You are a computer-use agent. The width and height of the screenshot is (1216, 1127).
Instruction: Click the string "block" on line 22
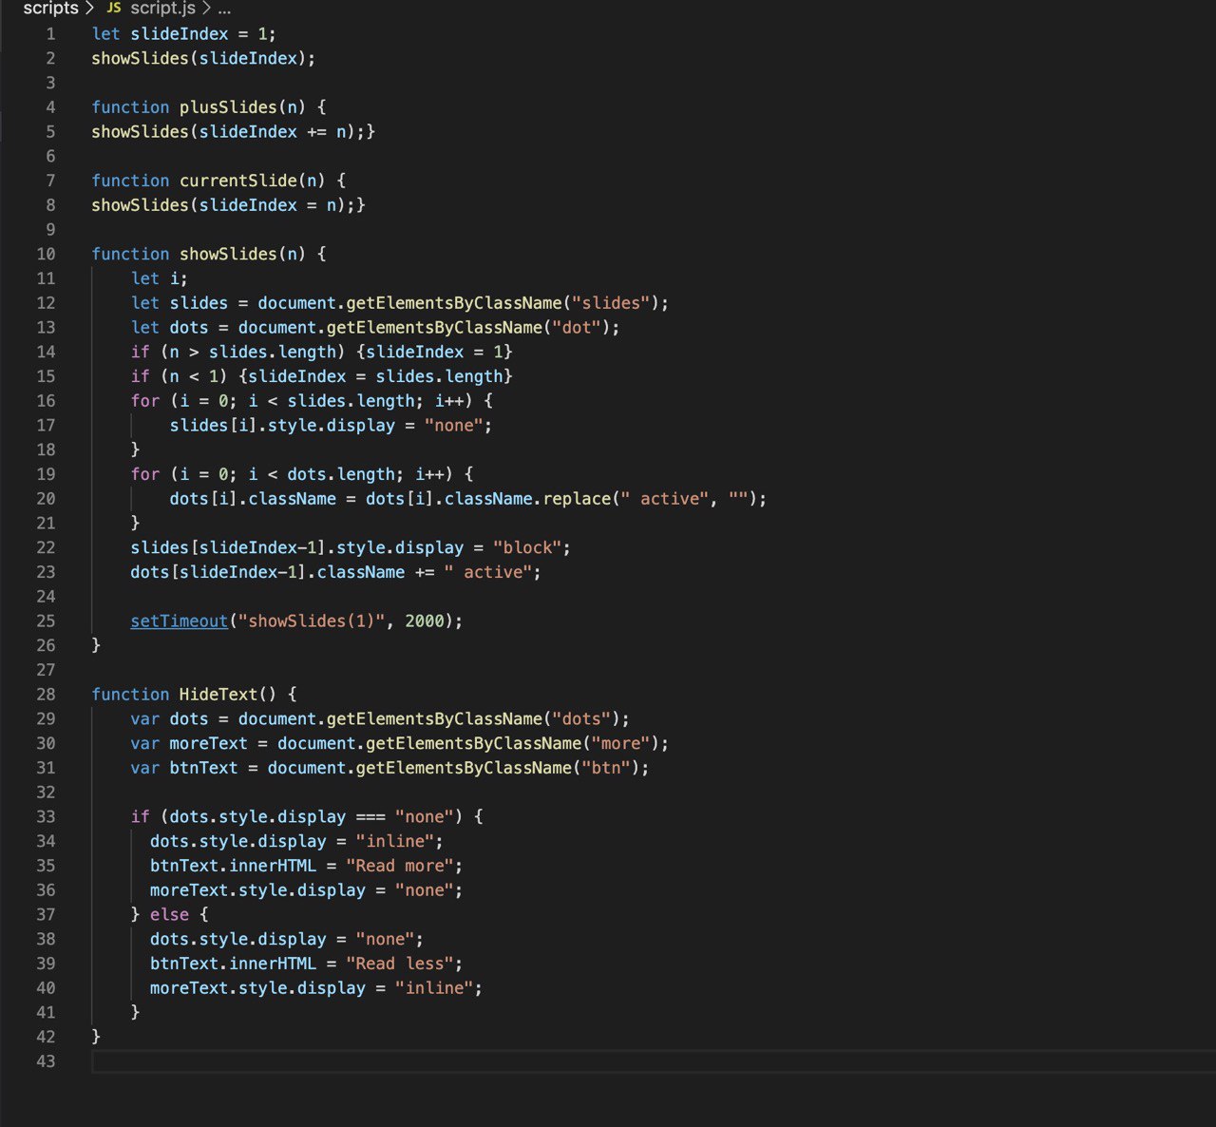click(527, 547)
